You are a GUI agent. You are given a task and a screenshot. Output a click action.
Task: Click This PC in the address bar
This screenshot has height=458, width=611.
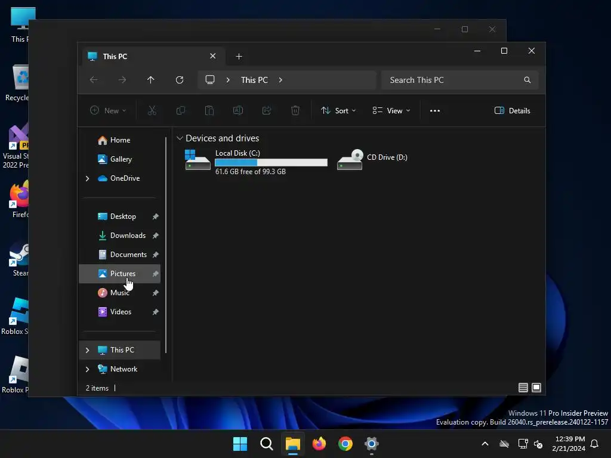(254, 80)
